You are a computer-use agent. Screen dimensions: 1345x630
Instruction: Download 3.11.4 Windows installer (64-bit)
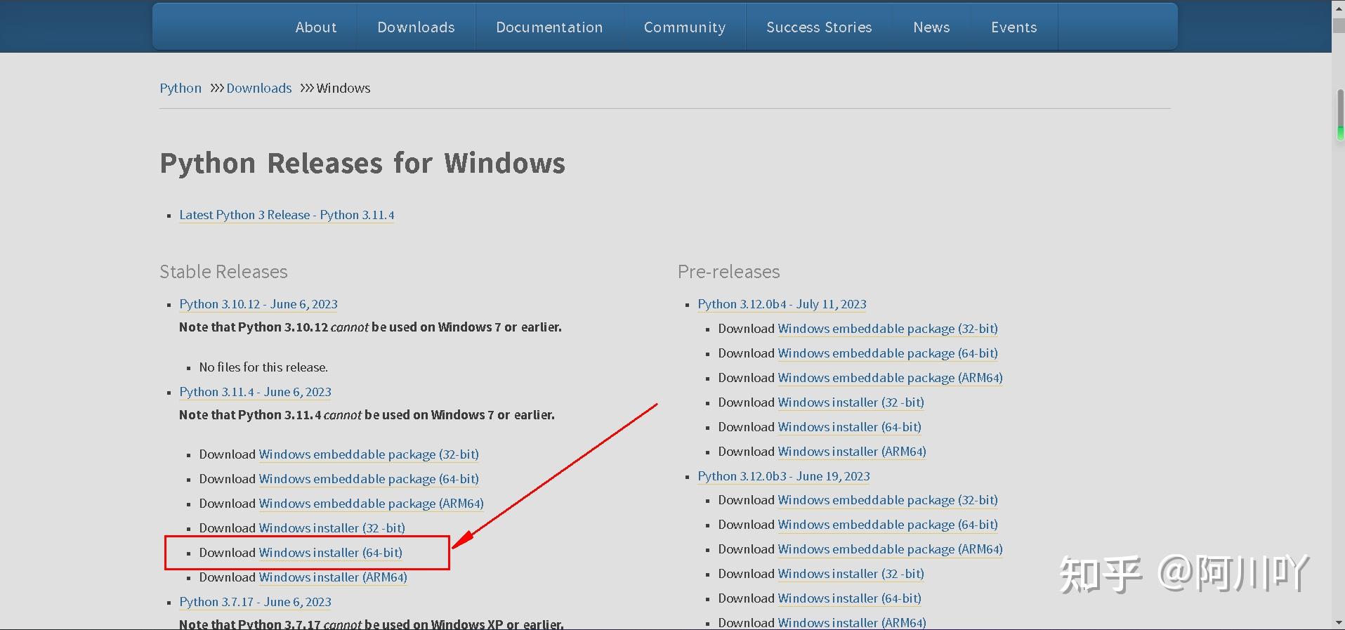330,553
